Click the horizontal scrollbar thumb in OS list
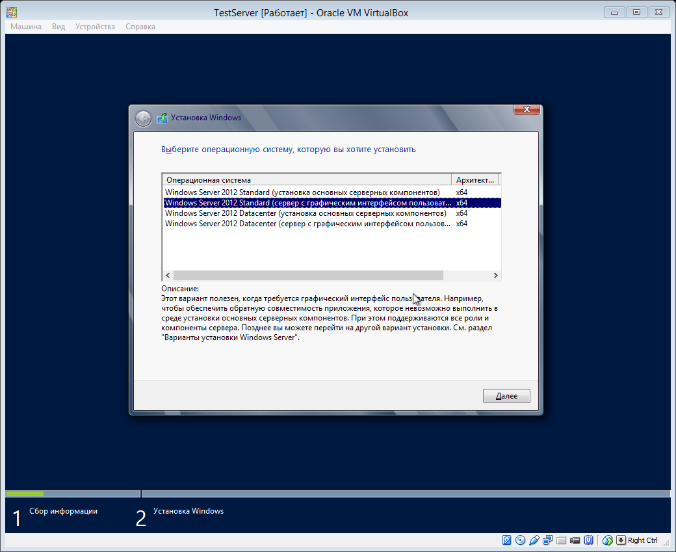Image resolution: width=676 pixels, height=552 pixels. (308, 275)
